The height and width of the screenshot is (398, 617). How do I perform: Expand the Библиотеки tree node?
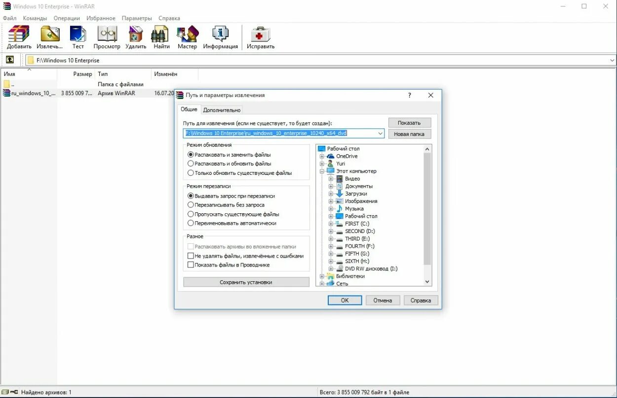322,276
